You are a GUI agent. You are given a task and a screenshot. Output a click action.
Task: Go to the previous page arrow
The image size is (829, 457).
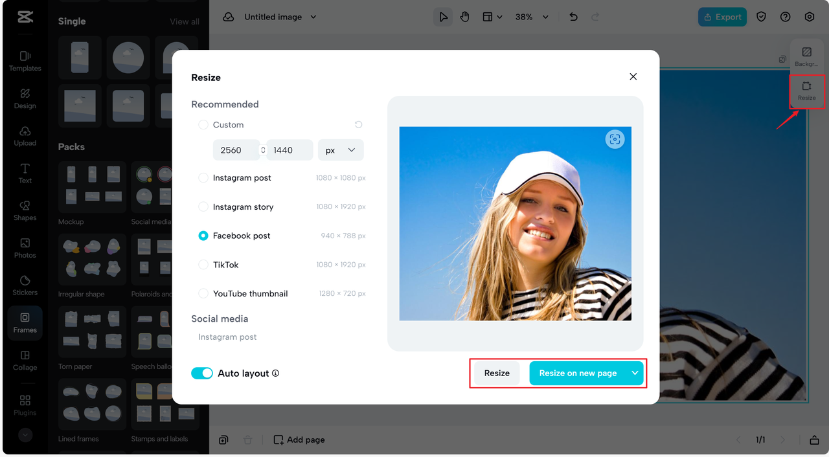pos(738,440)
